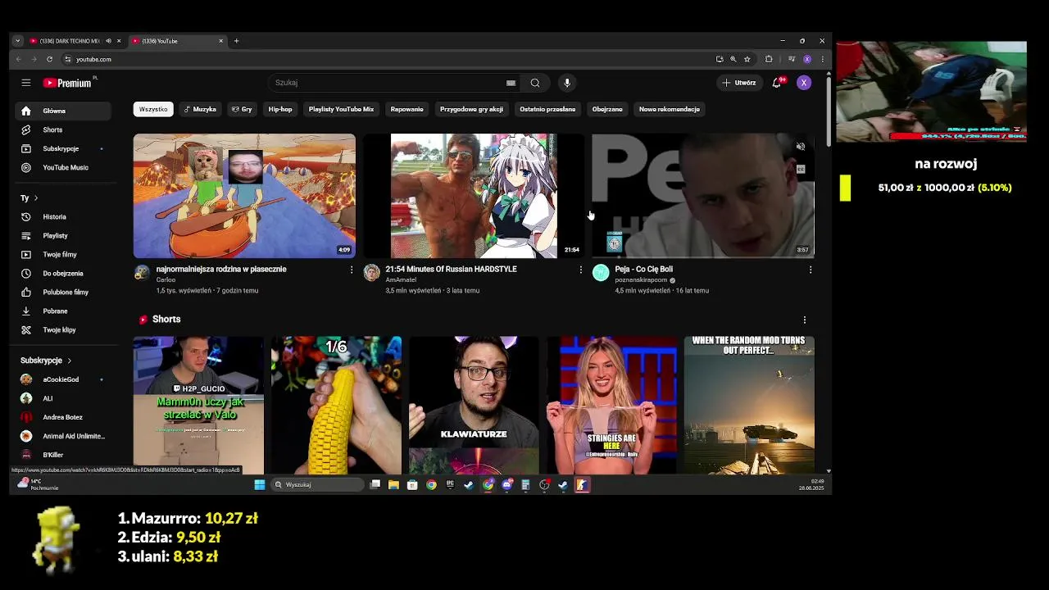The height and width of the screenshot is (590, 1049).
Task: Go to Subskrypcje in the sidebar
Action: pos(64,148)
